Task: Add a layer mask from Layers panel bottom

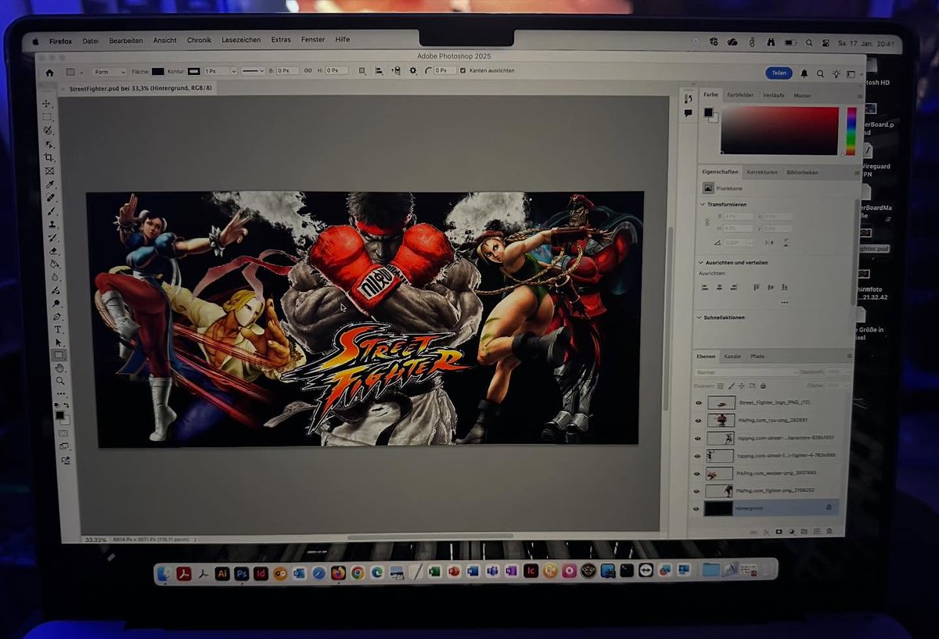Action: pyautogui.click(x=779, y=531)
